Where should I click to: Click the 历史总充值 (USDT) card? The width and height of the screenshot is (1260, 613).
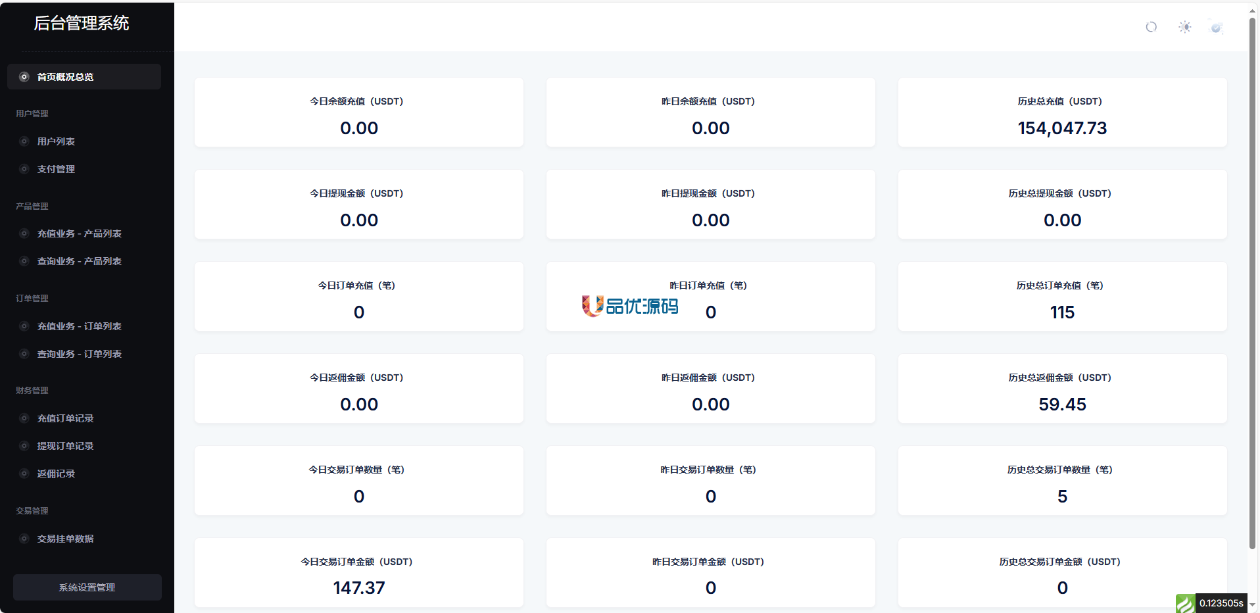tap(1062, 112)
